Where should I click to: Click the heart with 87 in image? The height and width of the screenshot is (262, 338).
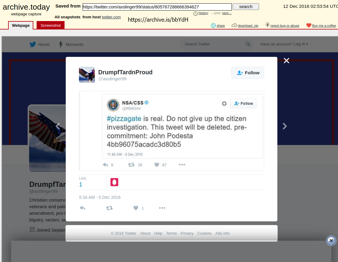pyautogui.click(x=157, y=165)
